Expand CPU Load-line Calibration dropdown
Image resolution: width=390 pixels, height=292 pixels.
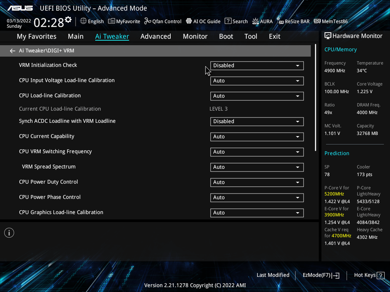pos(257,96)
